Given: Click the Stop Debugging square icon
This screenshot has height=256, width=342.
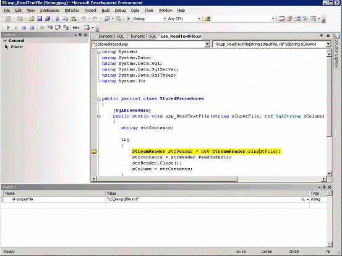Looking at the screenshot, I should tap(24, 28).
